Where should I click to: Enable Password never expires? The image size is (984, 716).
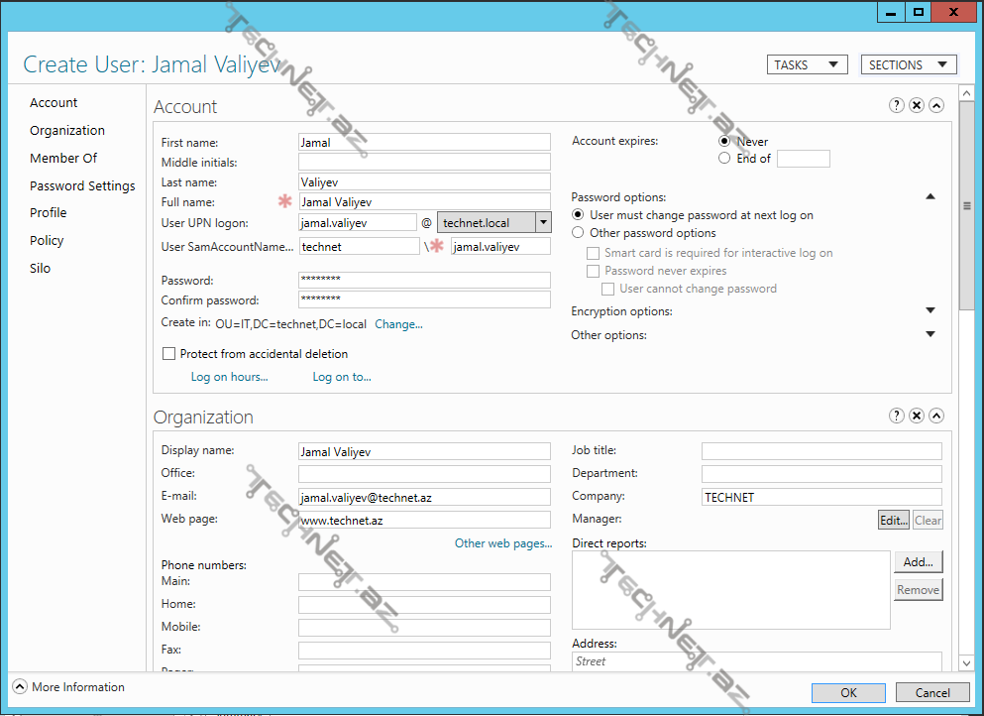594,270
